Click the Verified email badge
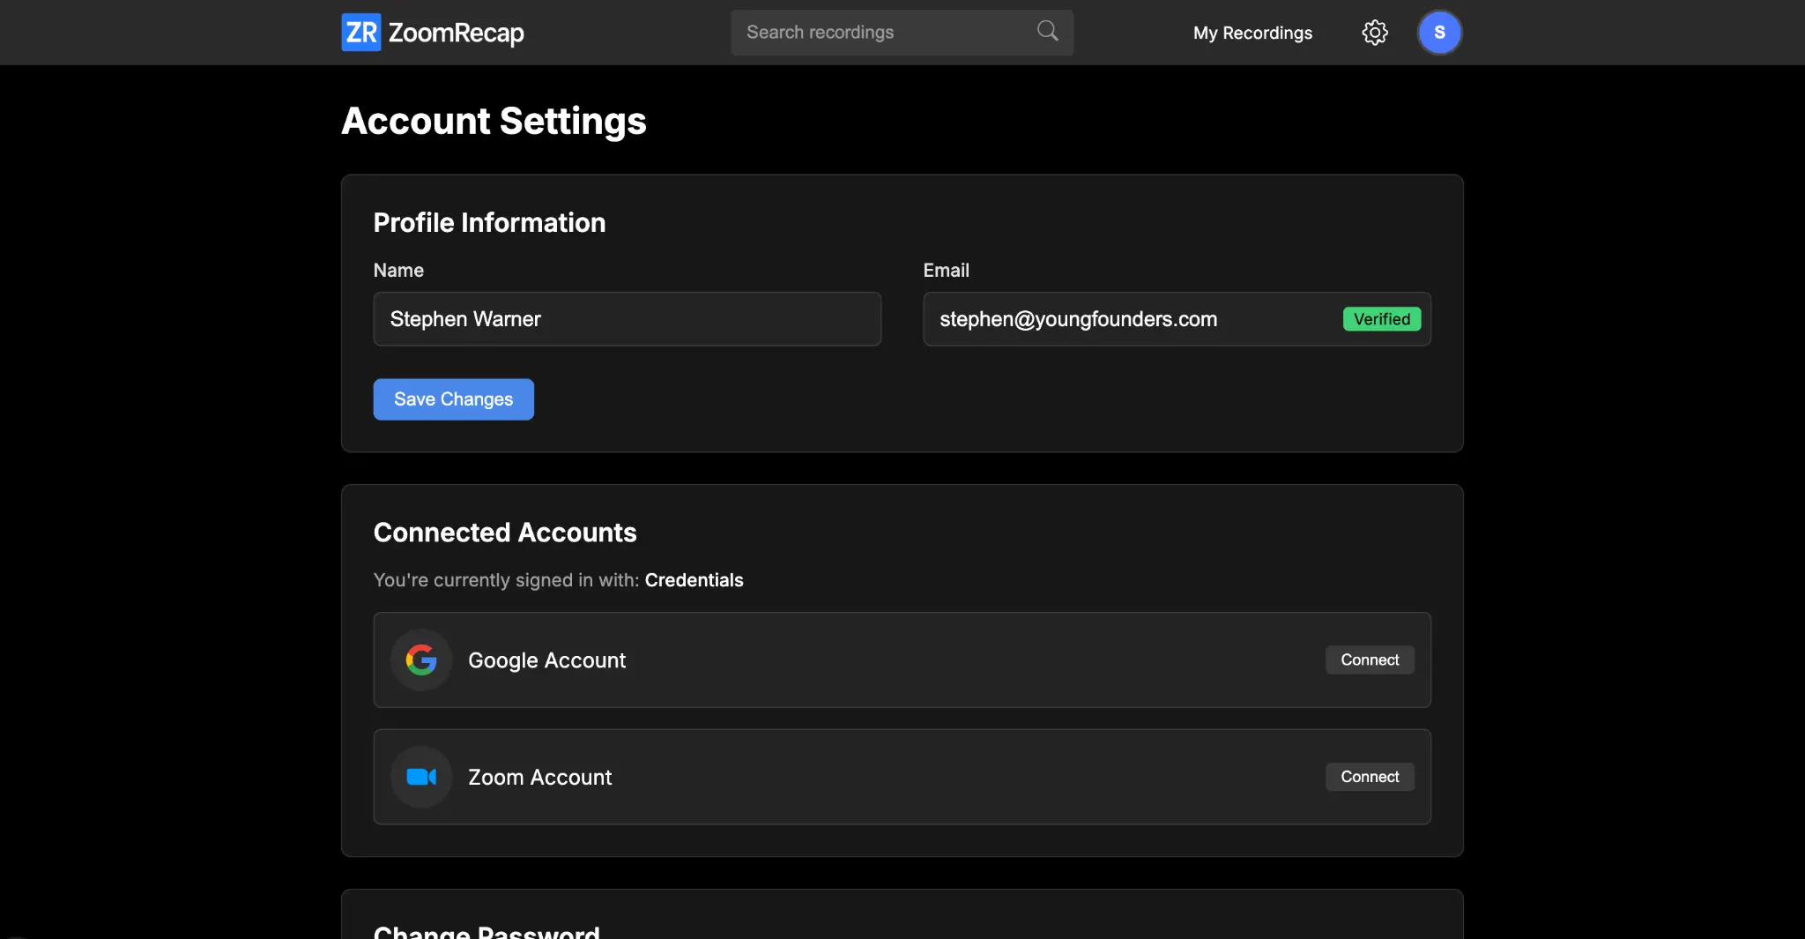The height and width of the screenshot is (939, 1805). pos(1381,319)
